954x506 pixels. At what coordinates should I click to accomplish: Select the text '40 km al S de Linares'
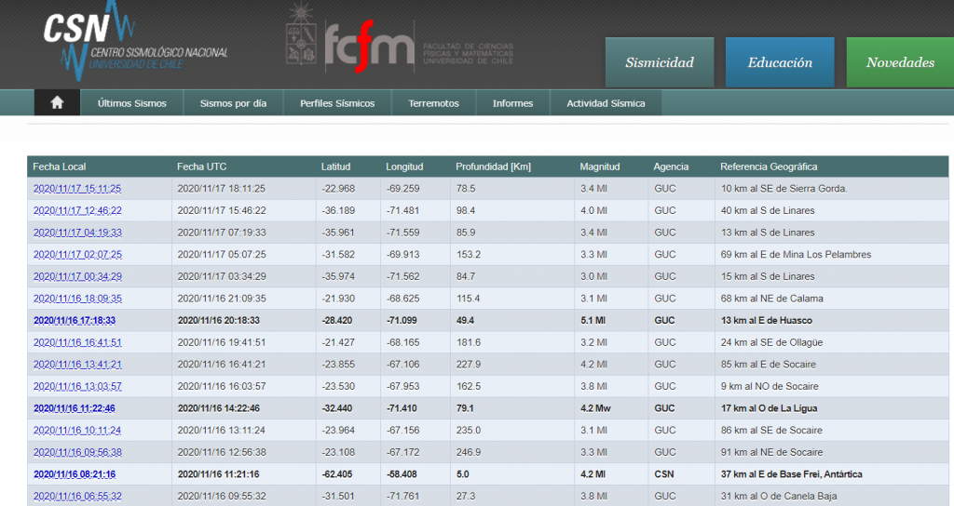point(768,211)
